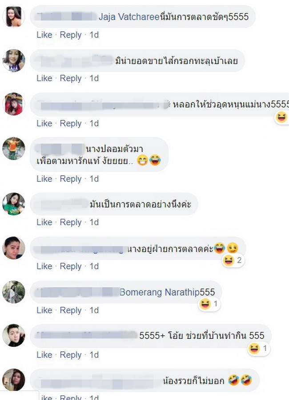The image size is (289, 400).
Task: Reply to the 5555+ comment
Action: pyautogui.click(x=70, y=355)
